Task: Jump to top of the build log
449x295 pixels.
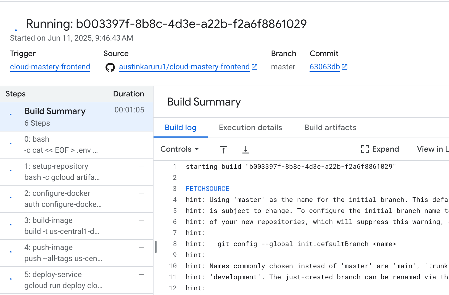Action: point(223,149)
